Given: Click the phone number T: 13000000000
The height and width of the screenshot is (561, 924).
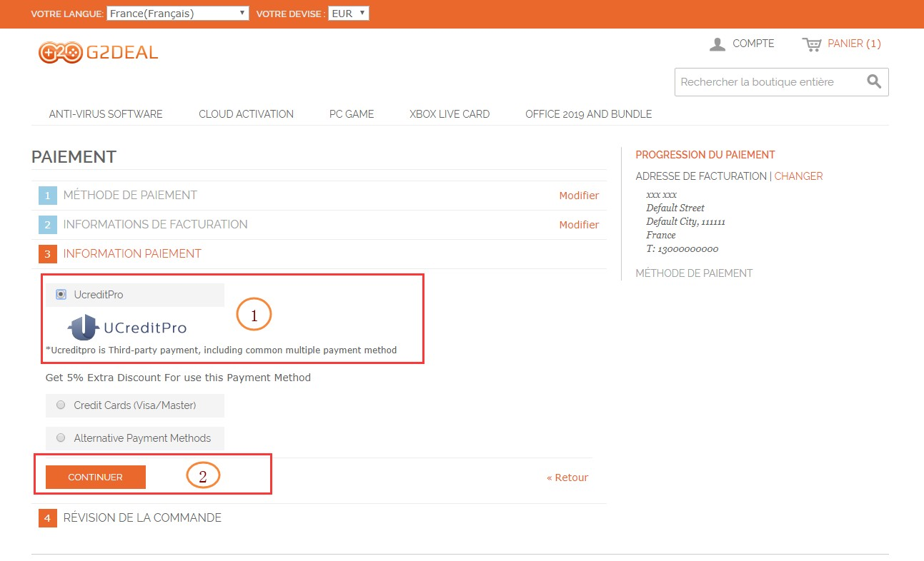Looking at the screenshot, I should pyautogui.click(x=682, y=249).
